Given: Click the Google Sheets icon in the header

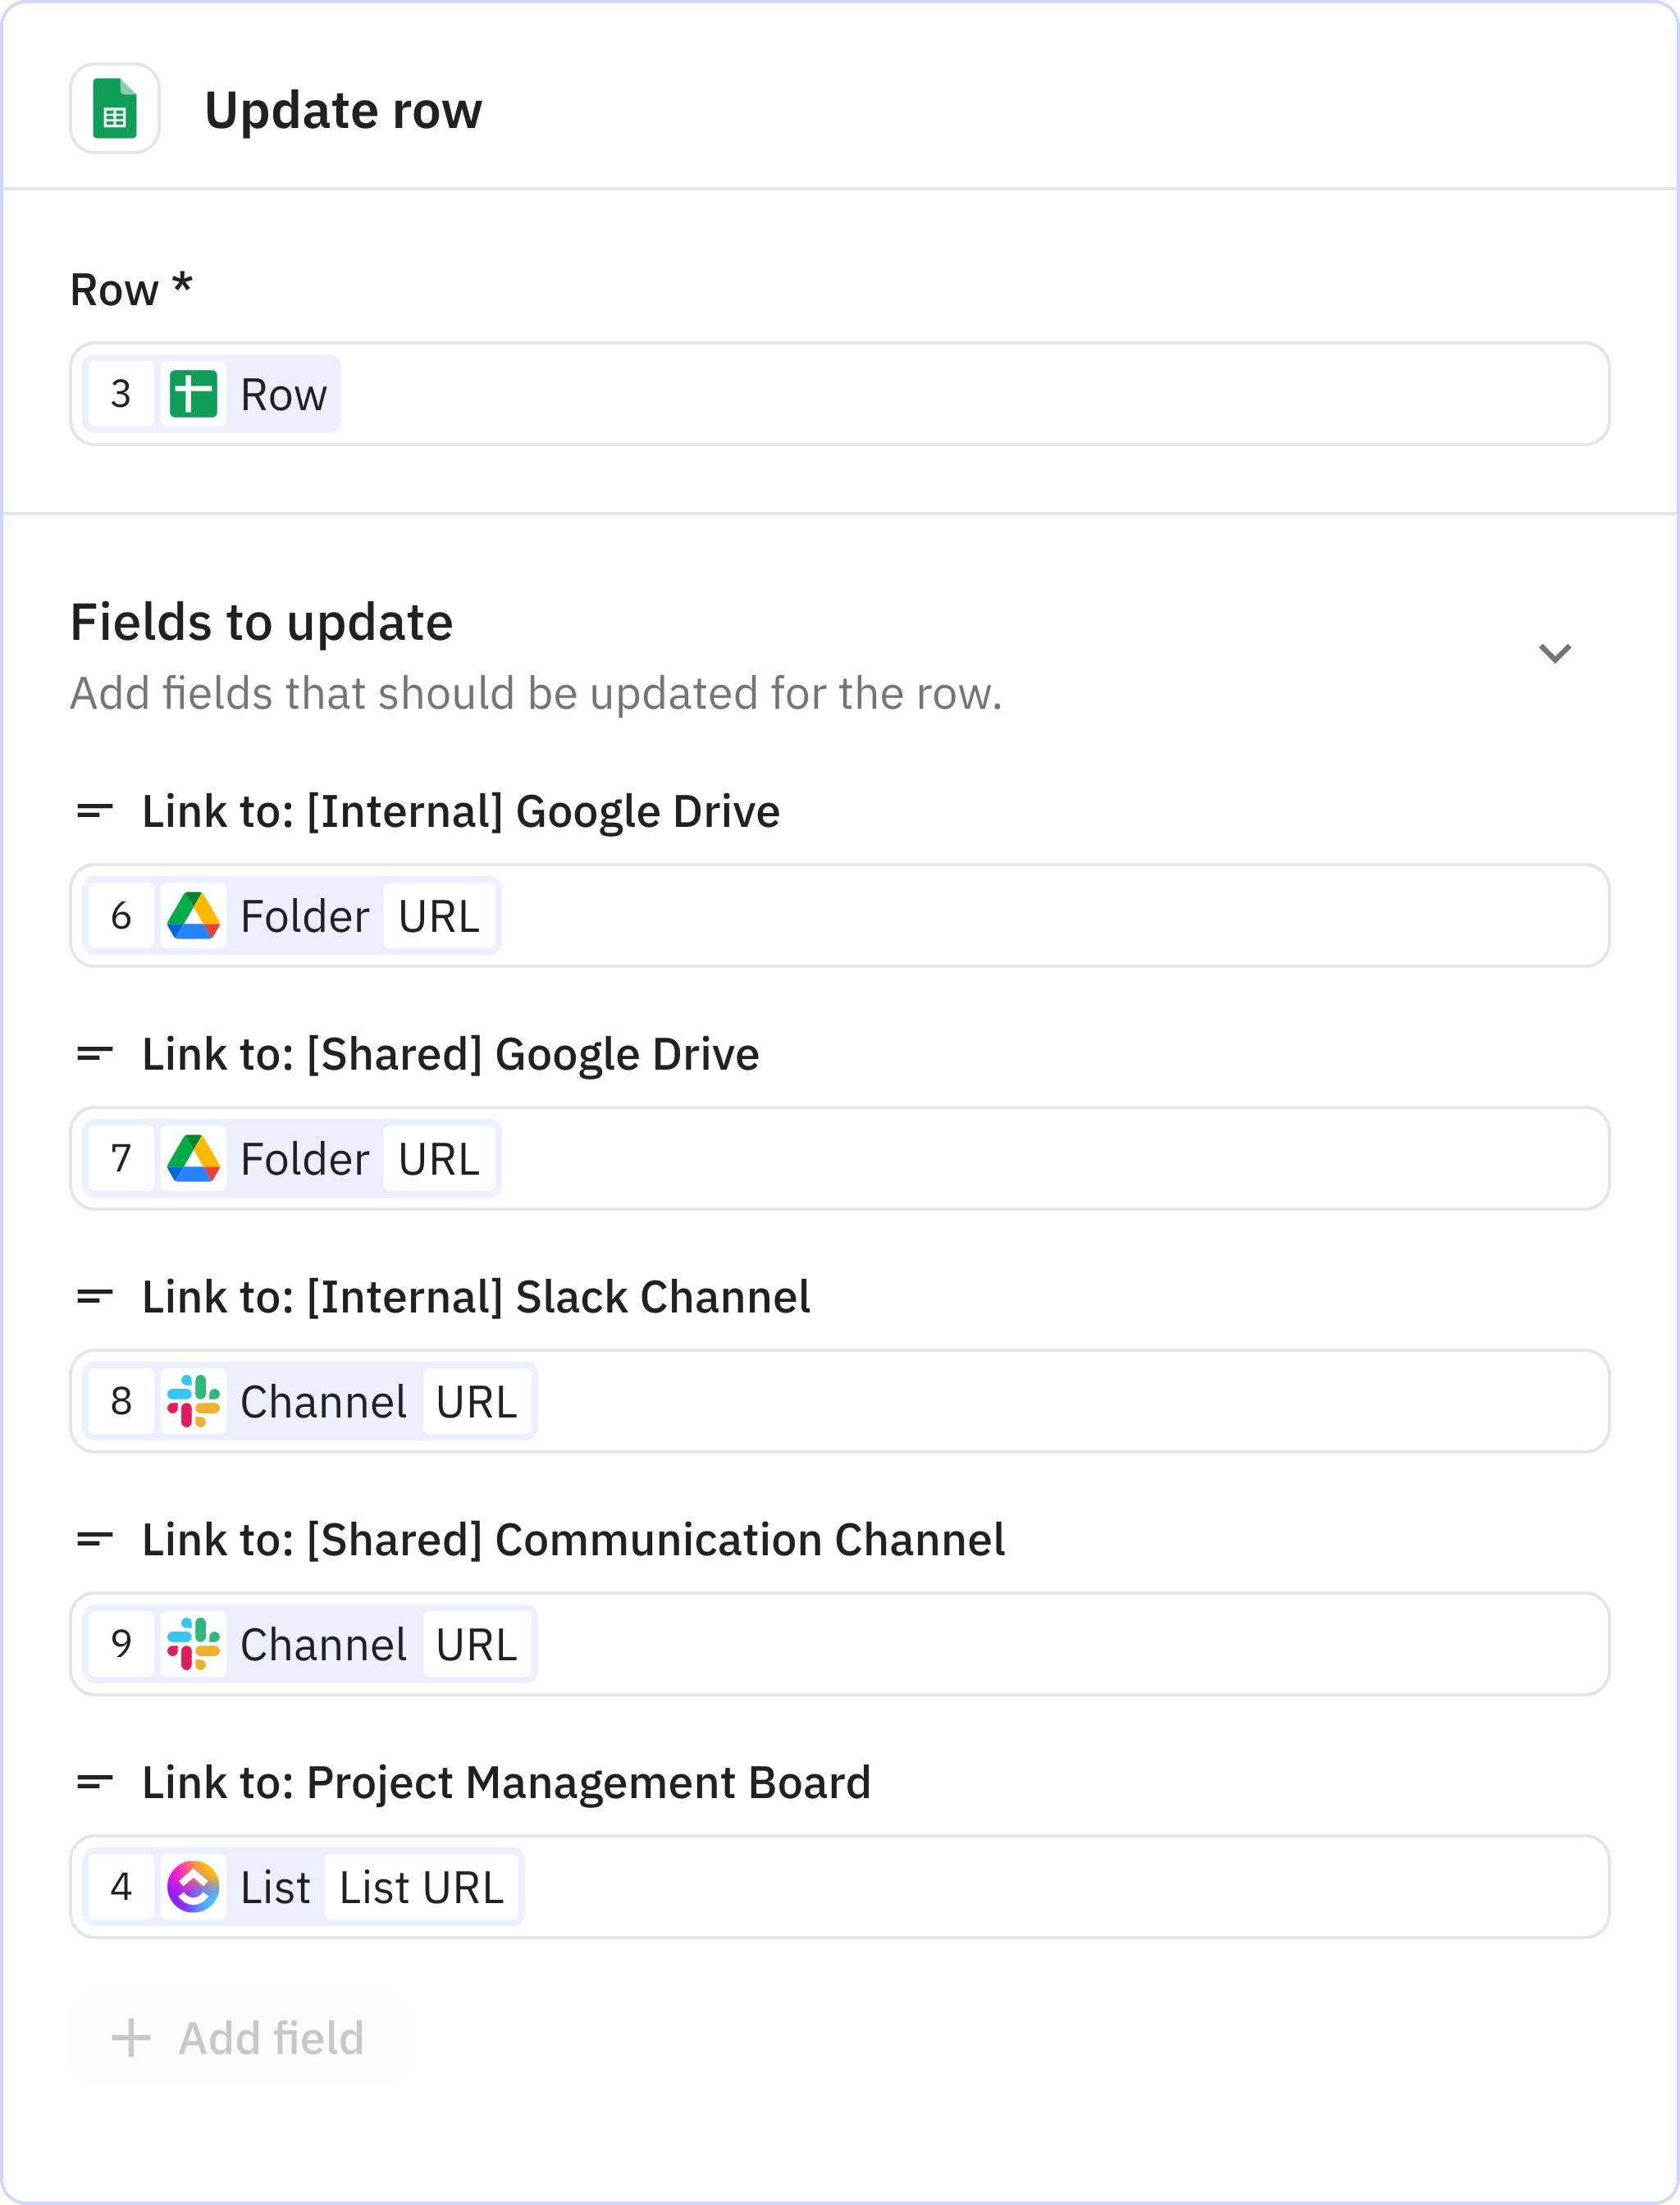Looking at the screenshot, I should [x=114, y=108].
